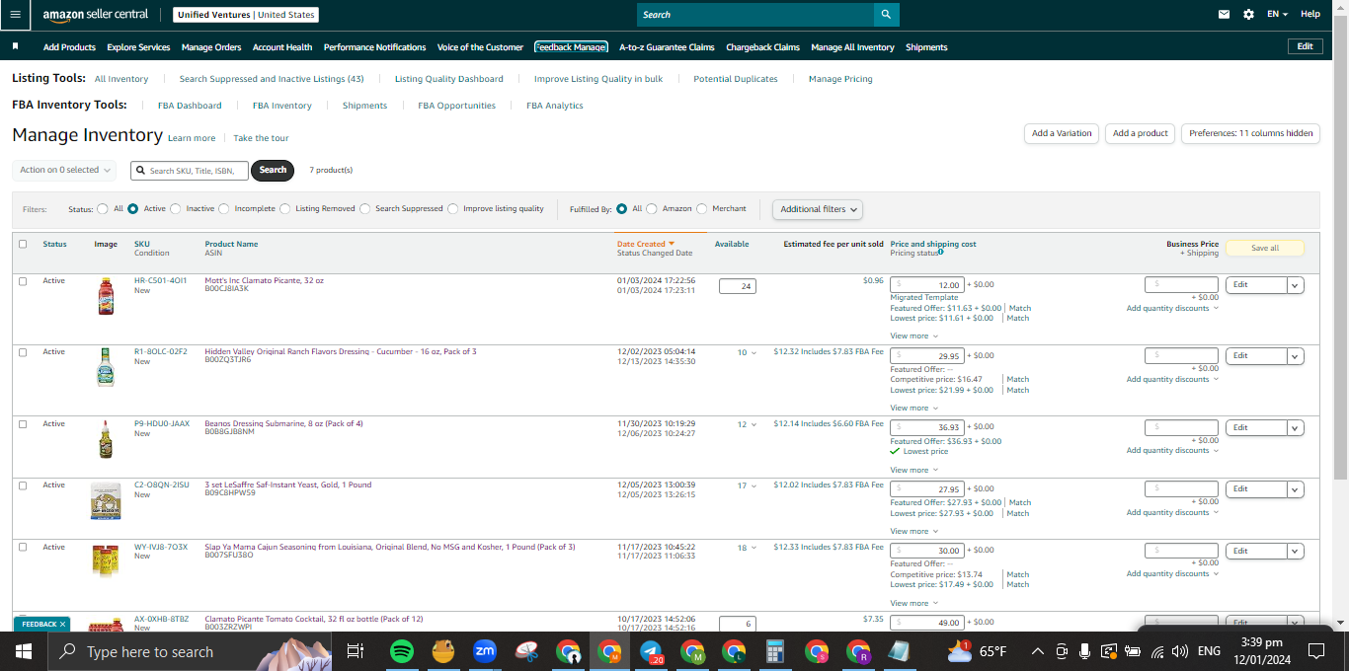1349x671 pixels.
Task: Close the FEEDBACK tab with its X
Action: [x=62, y=624]
